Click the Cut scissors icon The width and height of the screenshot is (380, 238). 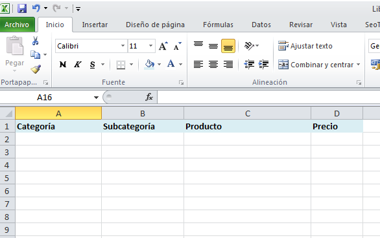pyautogui.click(x=36, y=41)
